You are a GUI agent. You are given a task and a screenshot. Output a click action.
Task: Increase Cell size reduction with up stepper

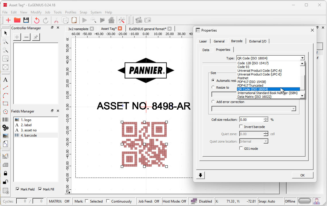266,118
